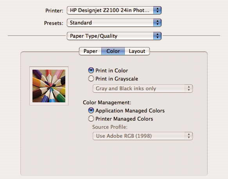Click the Color Management heading
228x179 pixels.
(107, 102)
